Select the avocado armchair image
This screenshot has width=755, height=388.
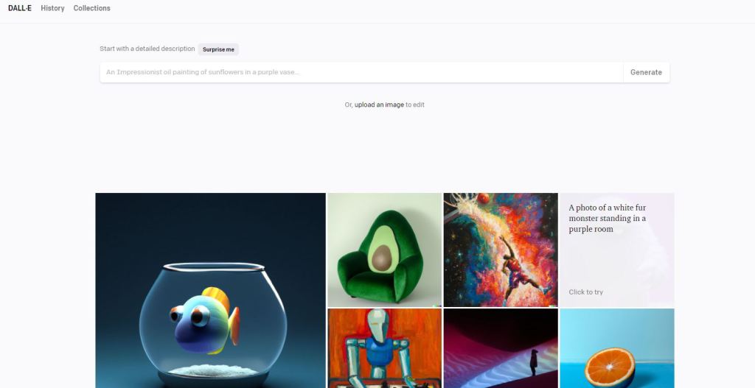[384, 250]
